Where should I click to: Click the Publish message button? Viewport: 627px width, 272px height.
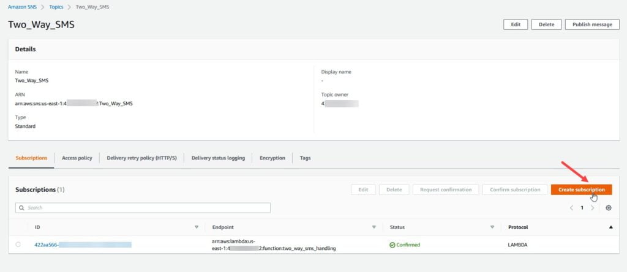coord(592,24)
